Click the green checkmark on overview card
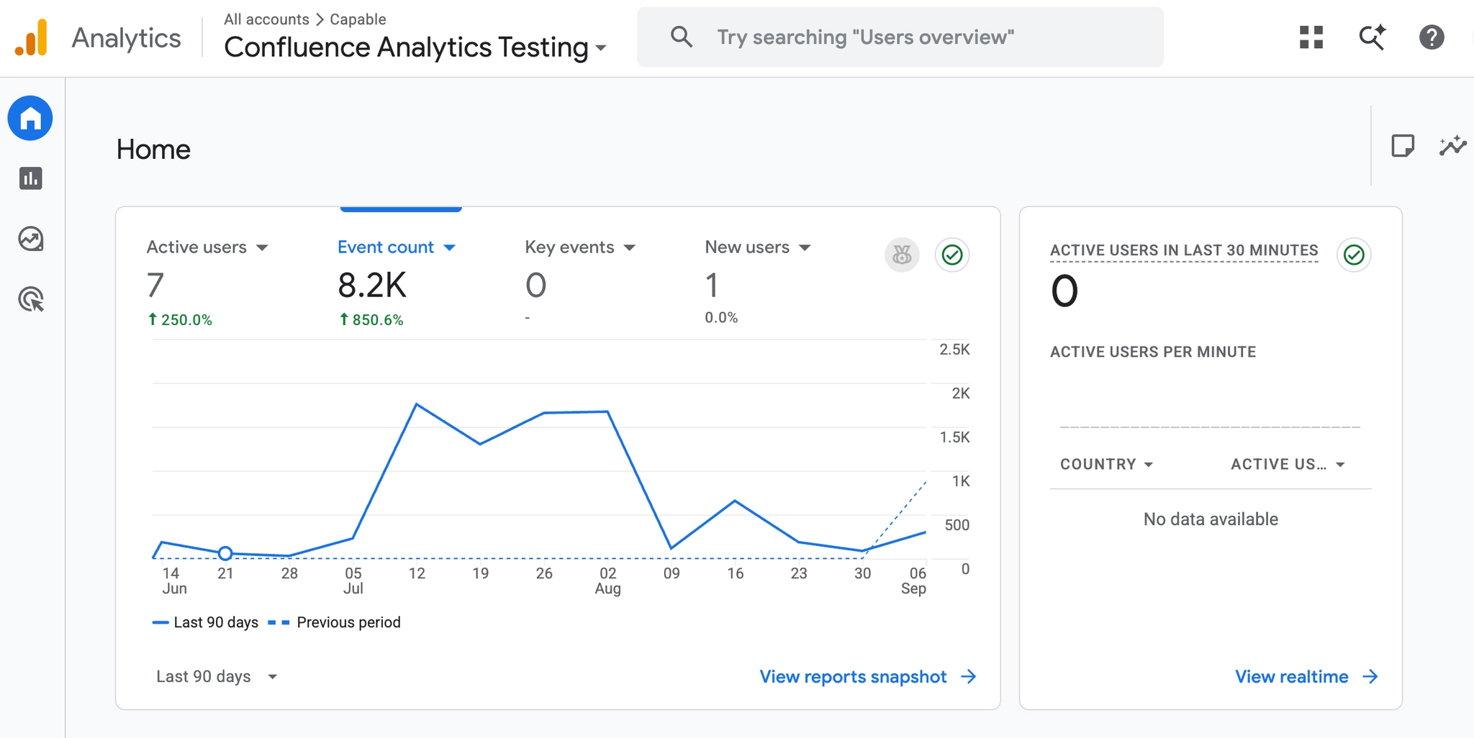Screen dimensions: 1474x738 tap(952, 255)
